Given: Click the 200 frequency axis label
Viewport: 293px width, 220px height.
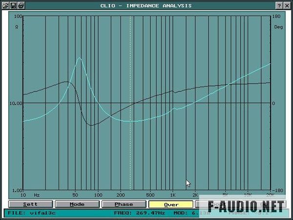Looking at the screenshot, I should 121,195.
